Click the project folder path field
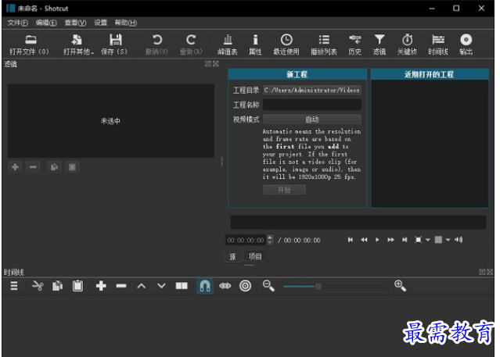 (312, 90)
